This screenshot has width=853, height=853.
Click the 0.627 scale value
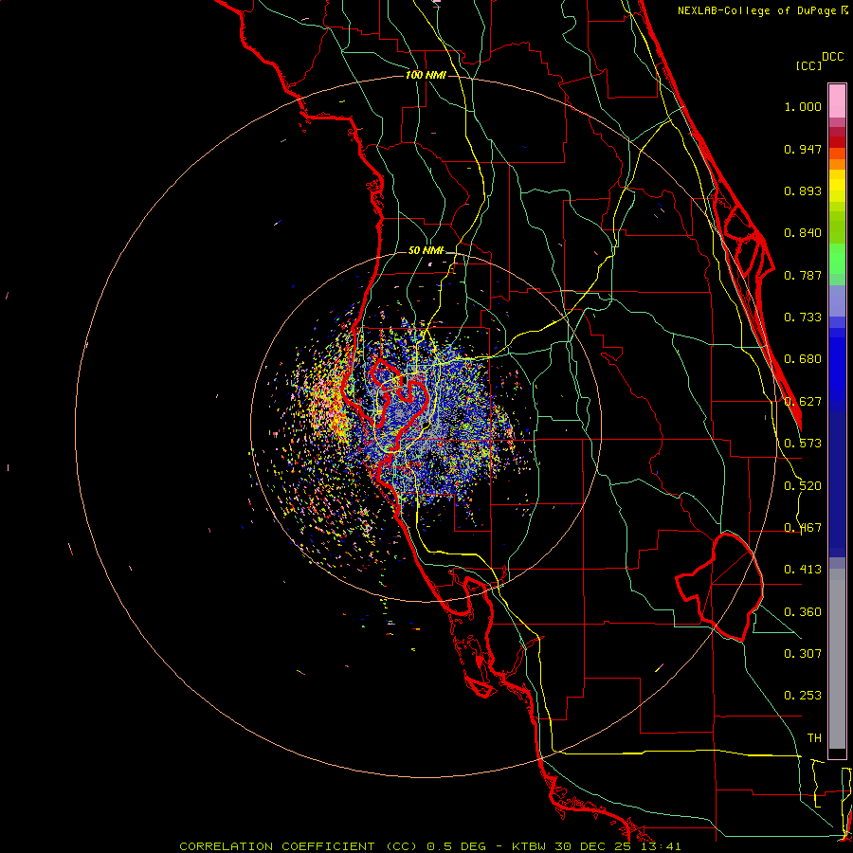click(803, 402)
